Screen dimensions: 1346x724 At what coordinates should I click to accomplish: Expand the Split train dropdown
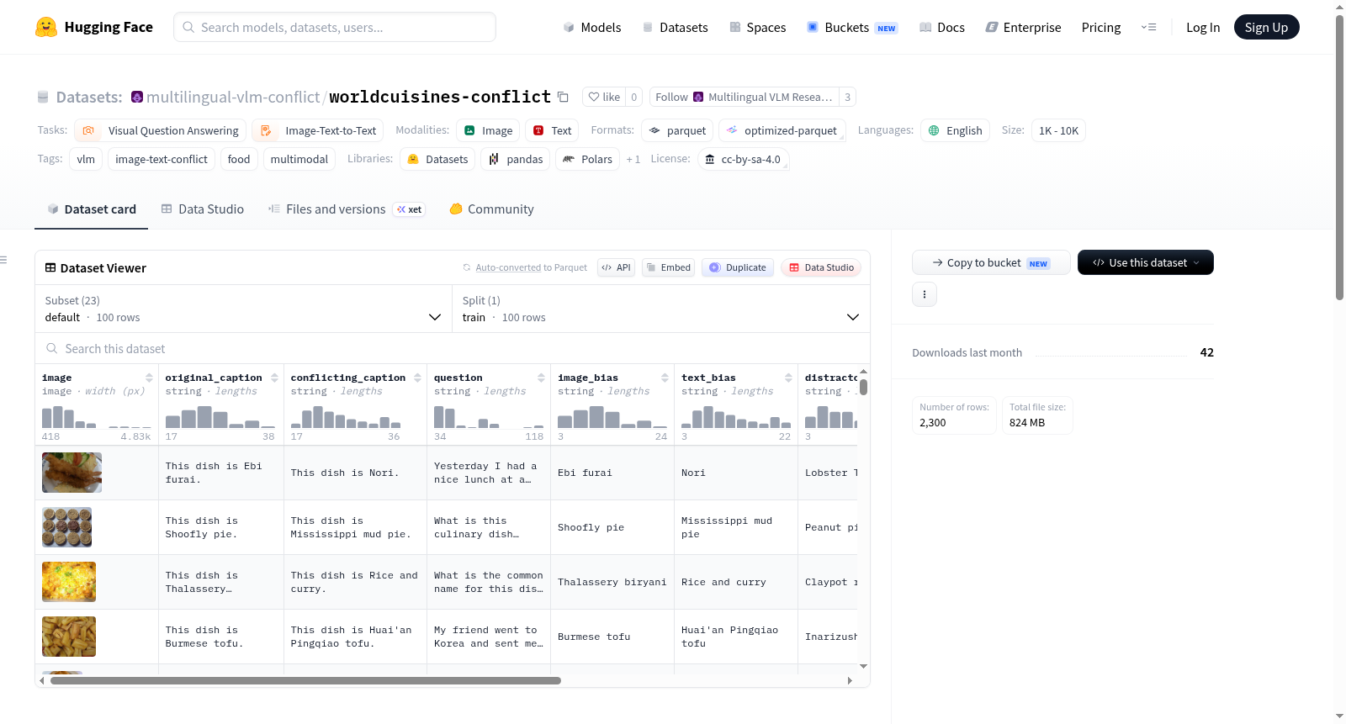point(660,309)
